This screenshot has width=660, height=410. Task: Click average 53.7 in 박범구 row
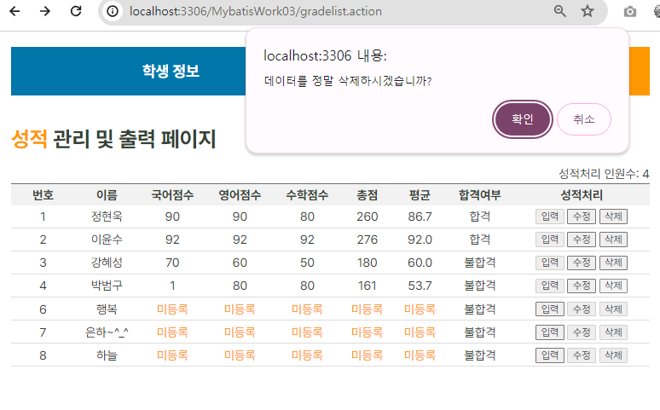(x=420, y=286)
